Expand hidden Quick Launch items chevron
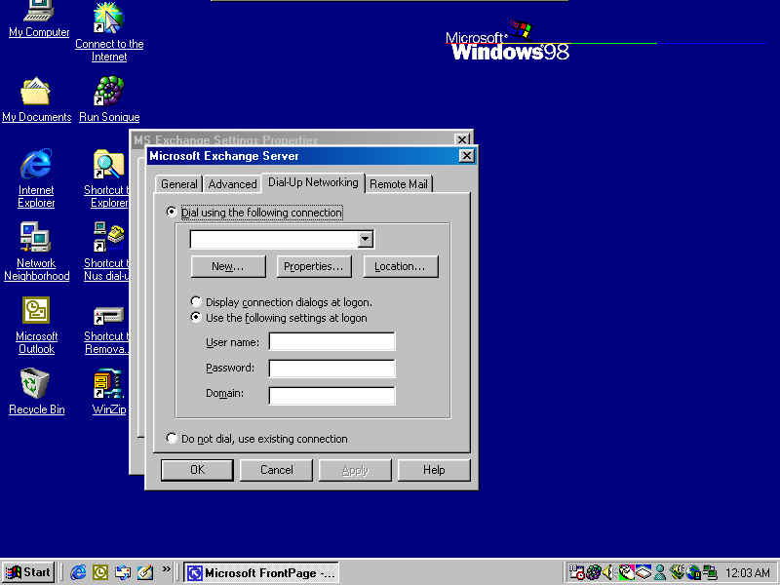 pos(166,568)
